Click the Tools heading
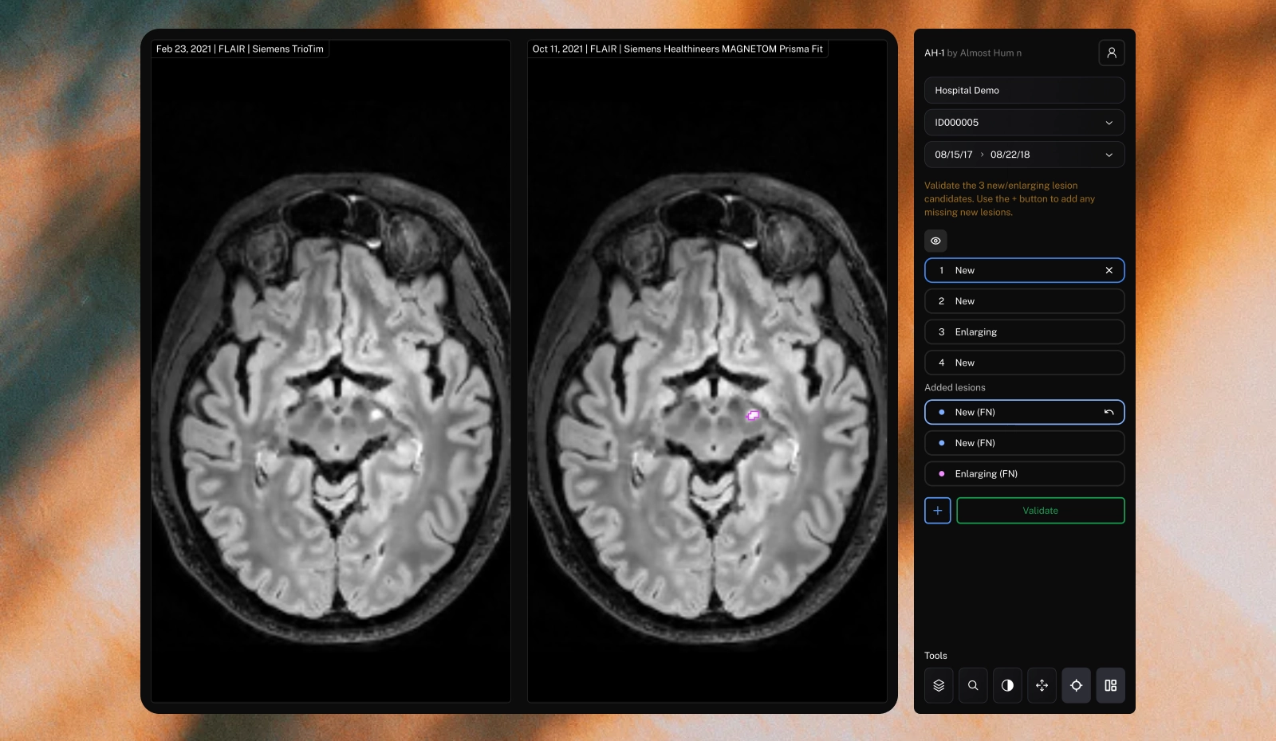This screenshot has width=1276, height=741. click(x=935, y=656)
